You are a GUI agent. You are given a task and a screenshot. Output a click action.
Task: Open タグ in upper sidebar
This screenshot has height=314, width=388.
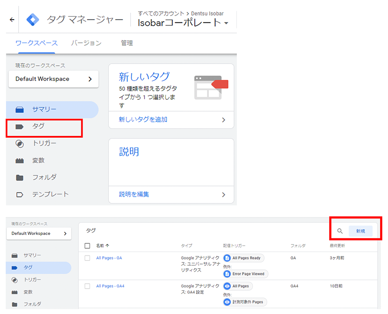(x=38, y=126)
